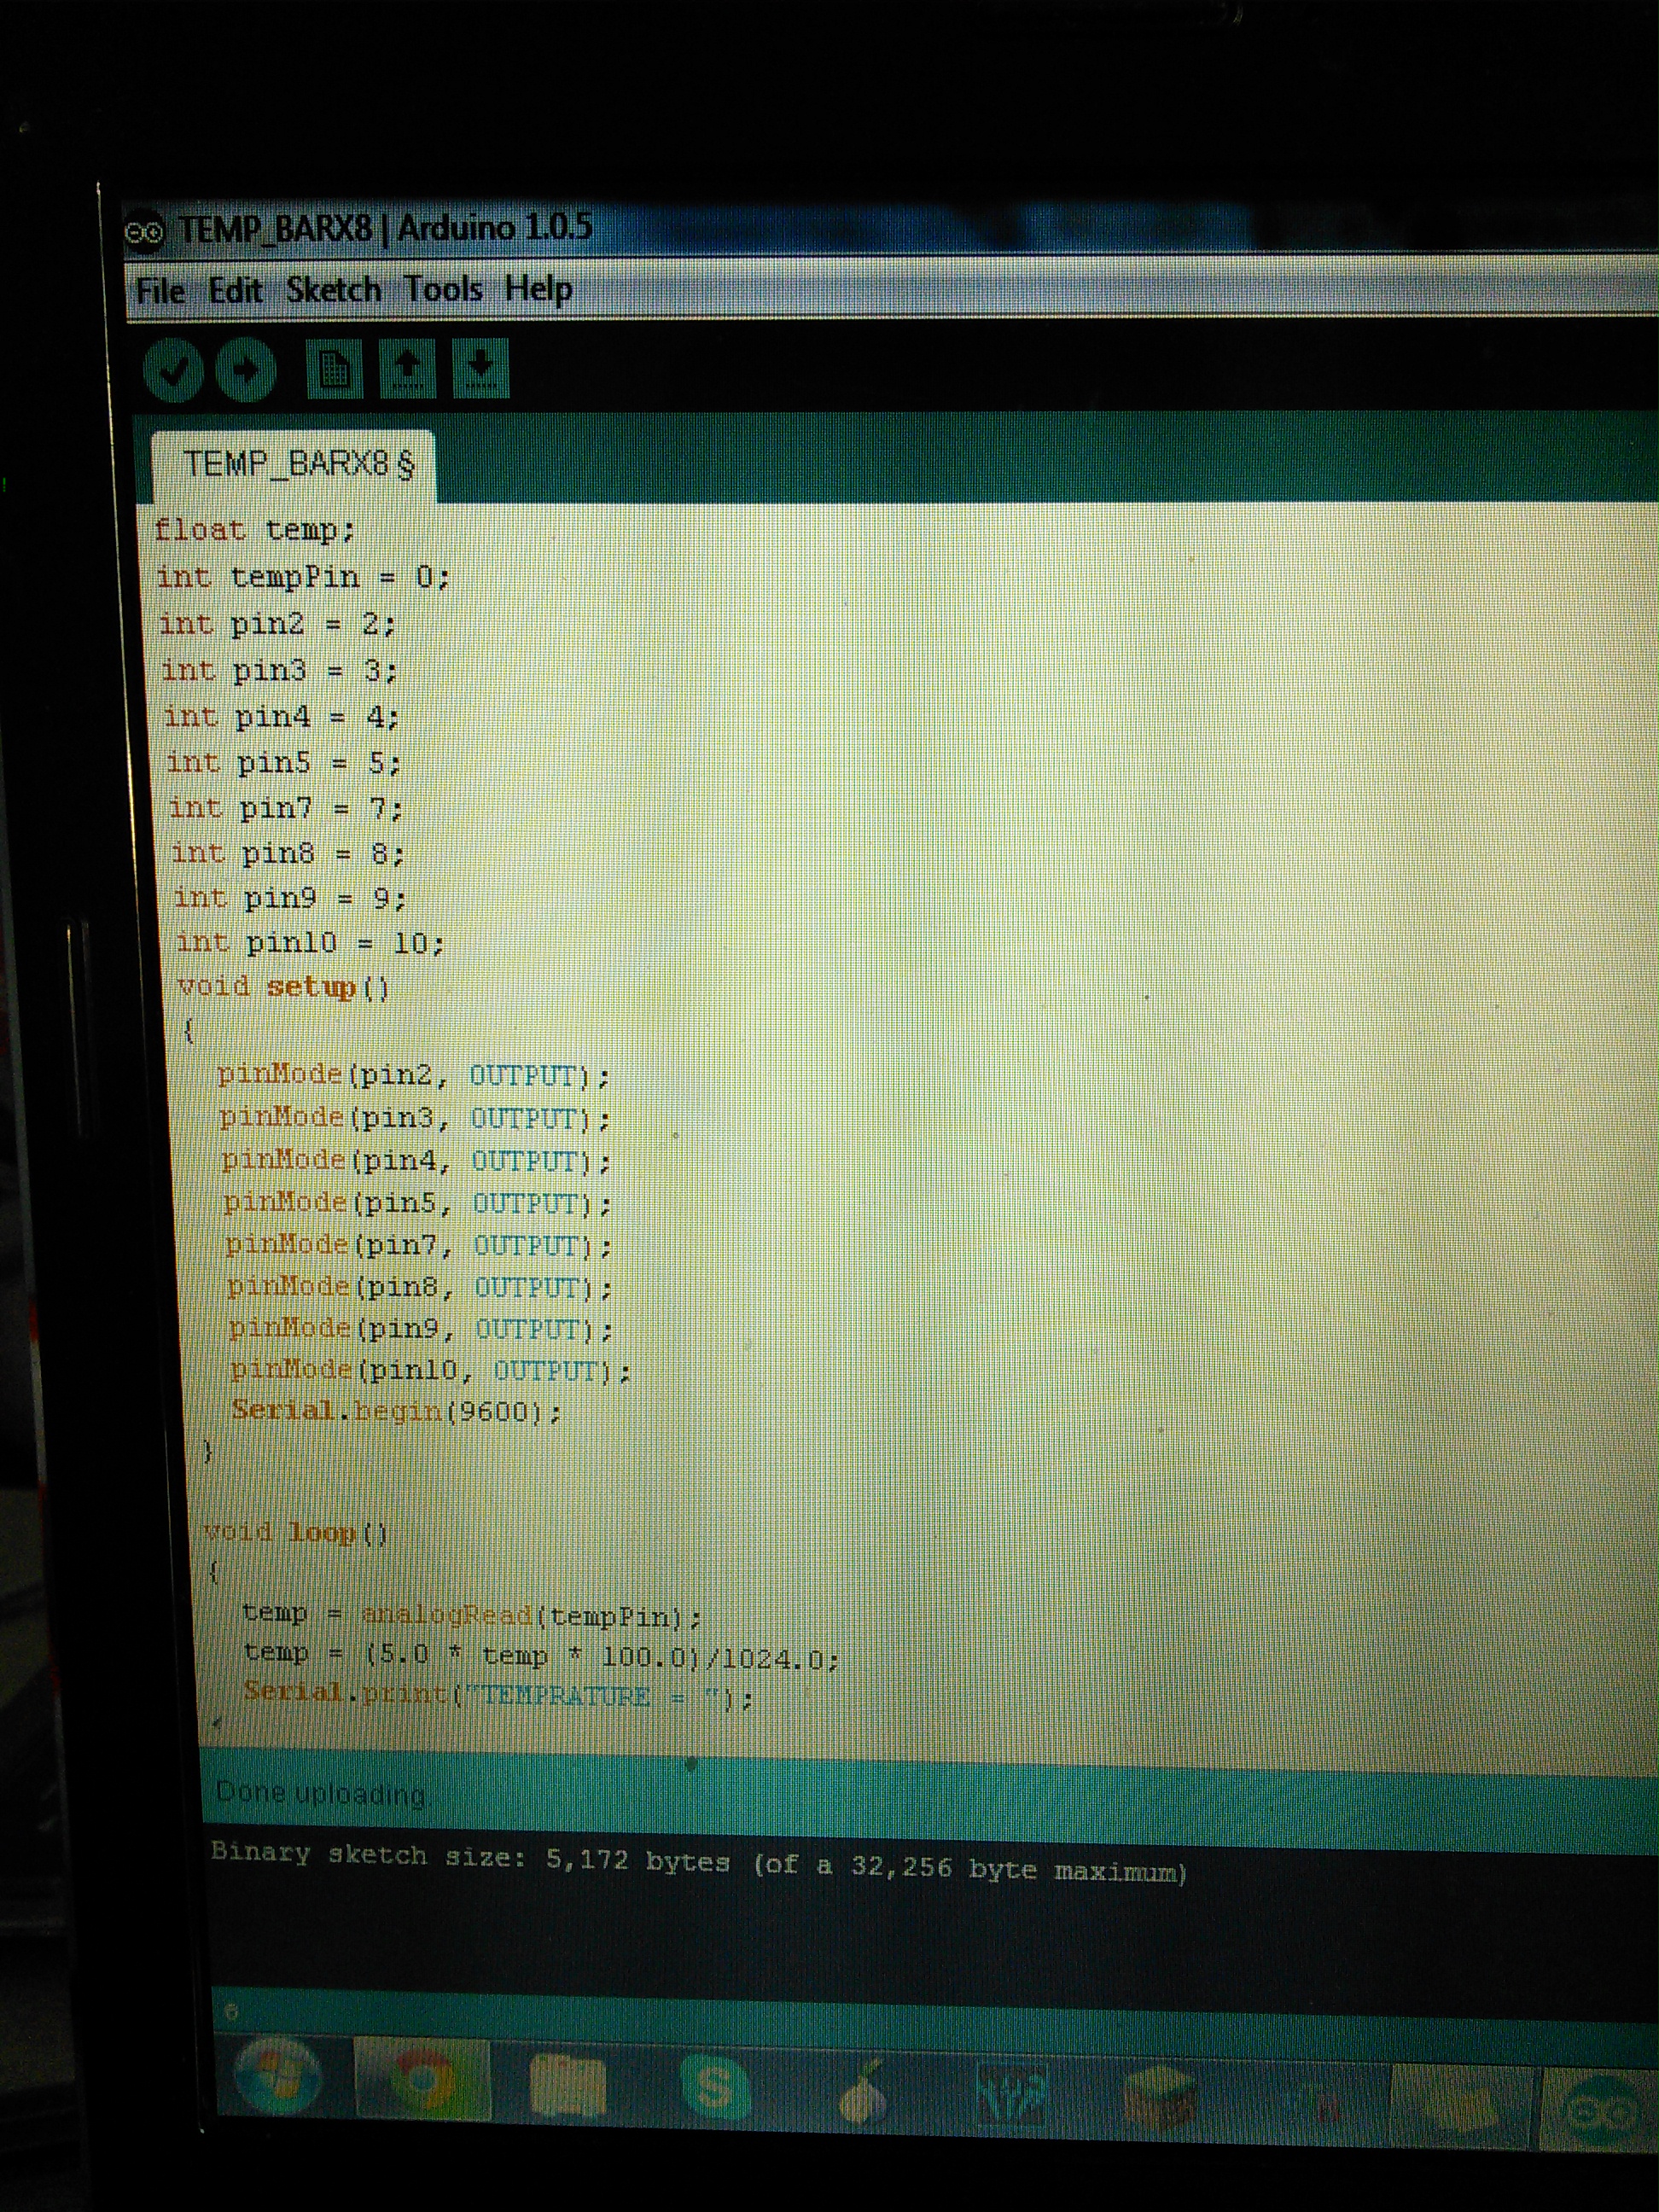Click the line 'int tempPin = 0;'

(303, 577)
